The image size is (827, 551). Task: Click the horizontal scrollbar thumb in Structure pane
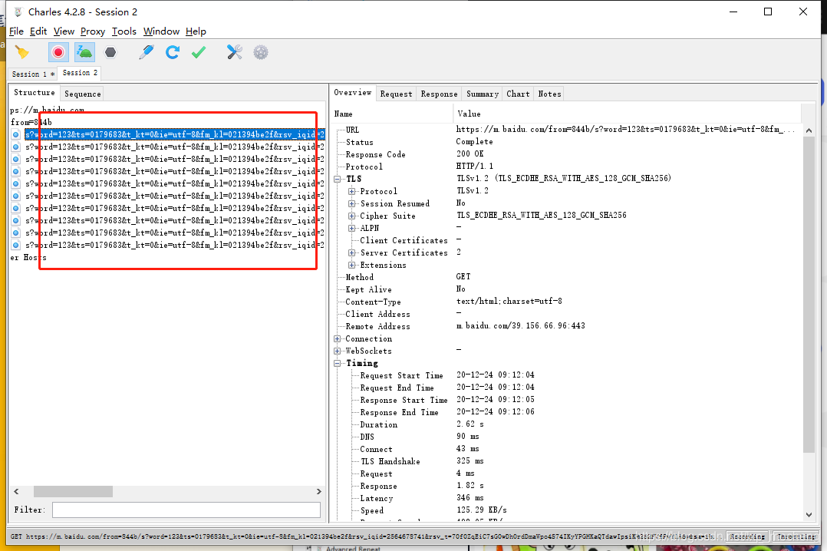(73, 491)
